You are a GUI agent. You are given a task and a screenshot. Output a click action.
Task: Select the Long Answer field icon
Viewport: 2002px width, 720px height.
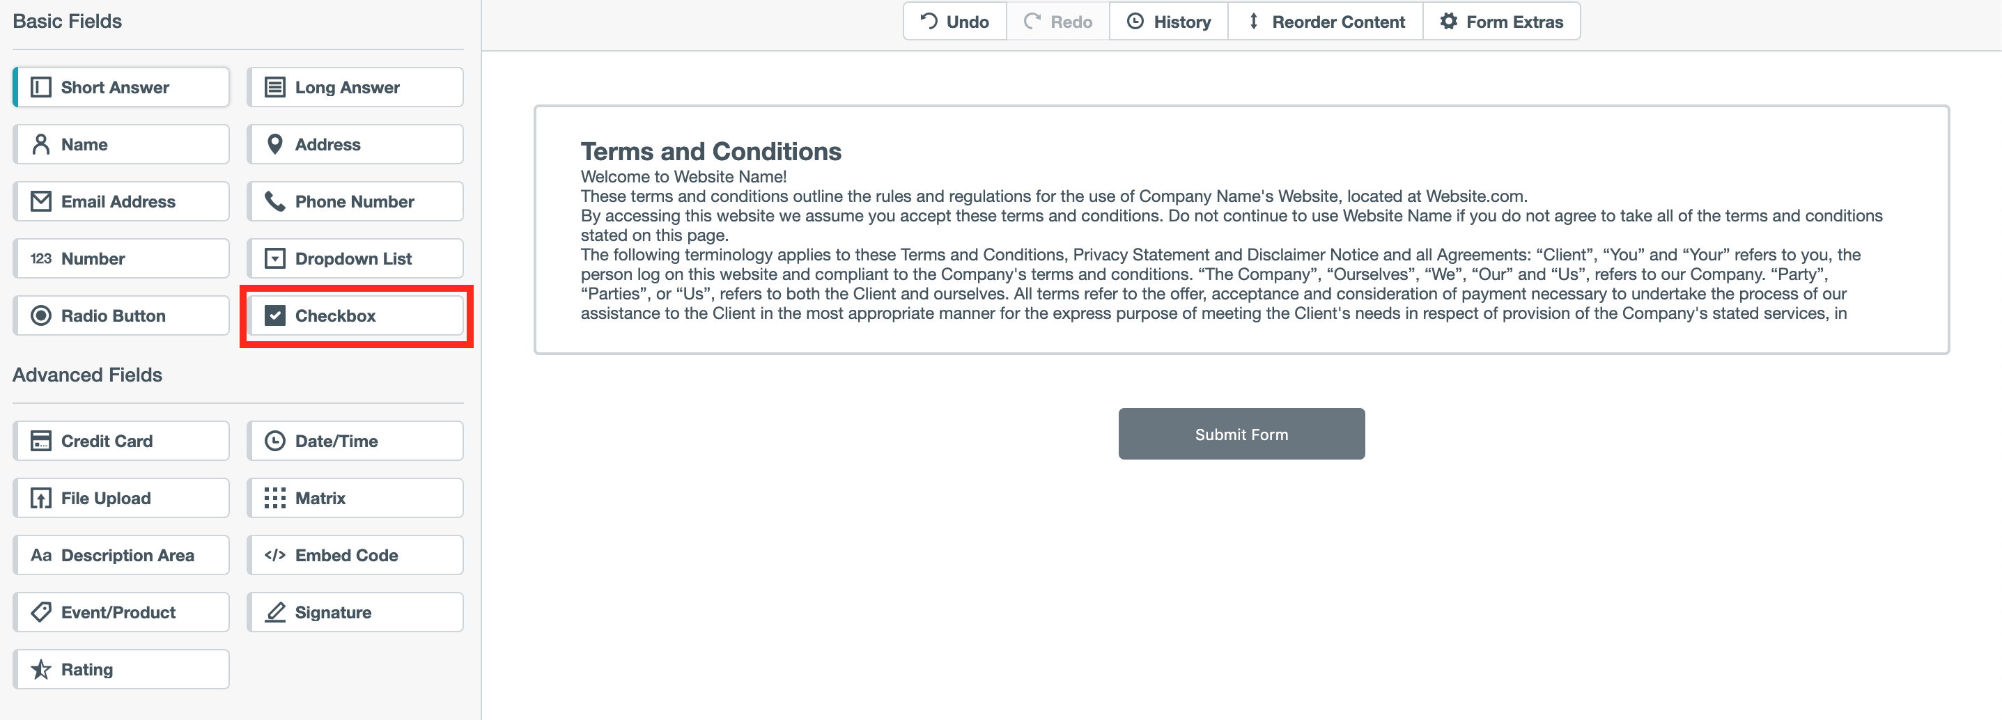pos(274,87)
